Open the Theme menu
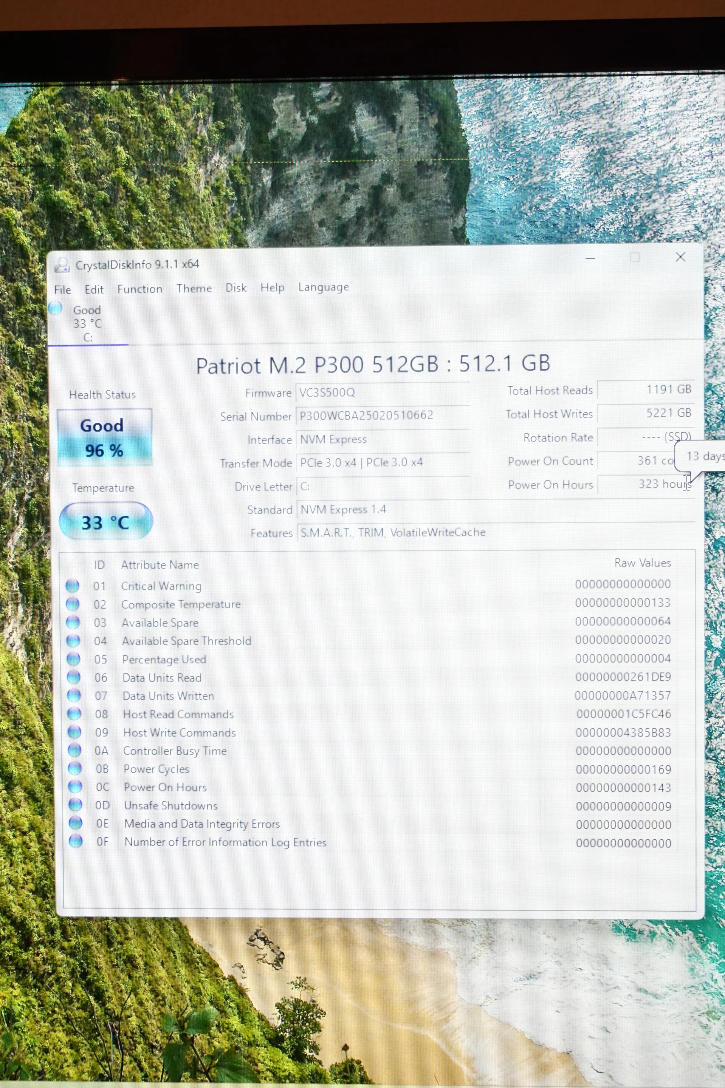 (x=194, y=289)
